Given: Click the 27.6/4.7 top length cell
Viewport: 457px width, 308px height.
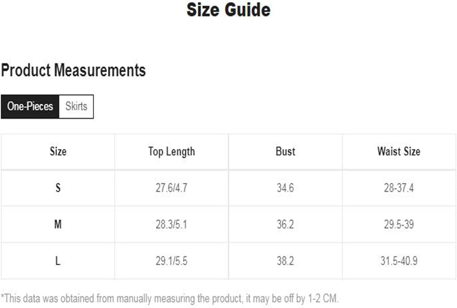Looking at the screenshot, I should click(x=172, y=188).
